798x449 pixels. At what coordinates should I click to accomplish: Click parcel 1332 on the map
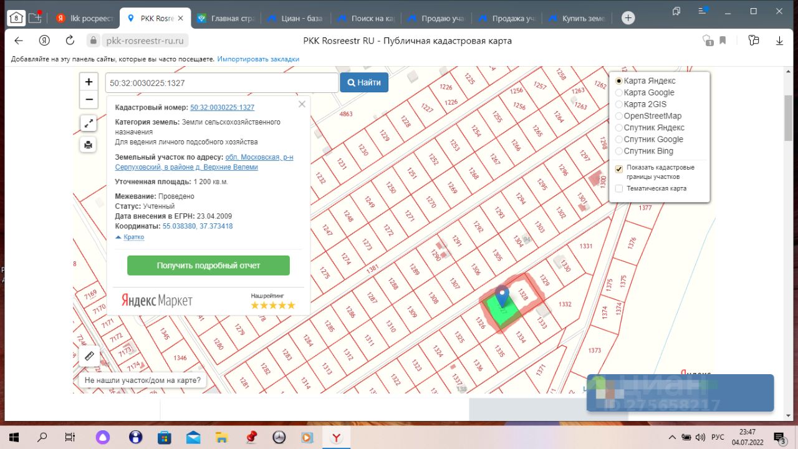tap(565, 304)
